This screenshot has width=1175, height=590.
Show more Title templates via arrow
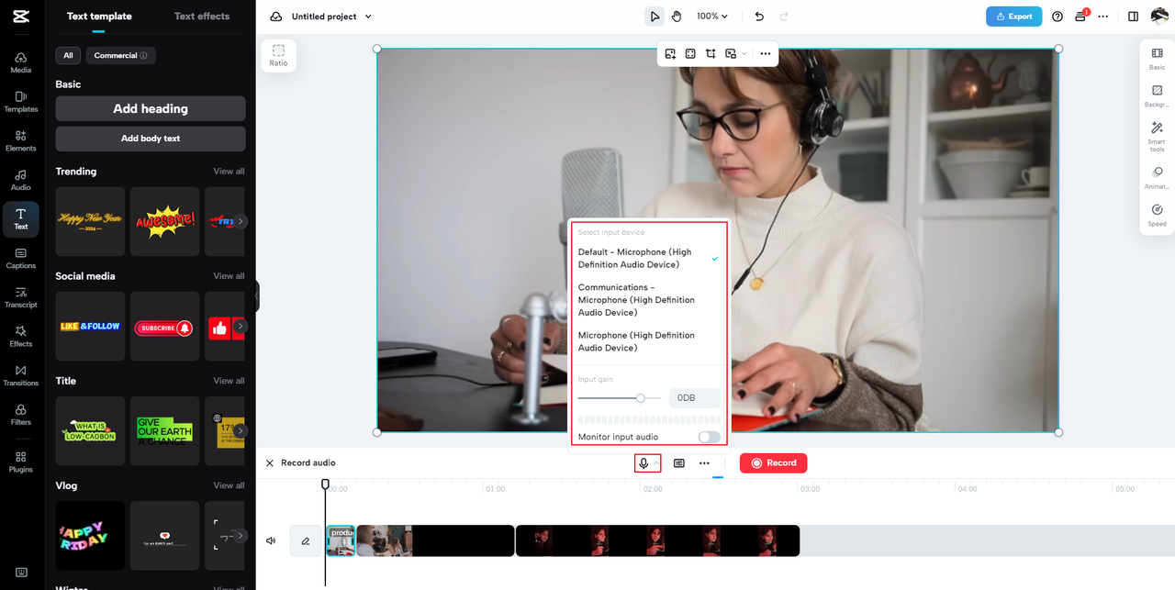point(241,430)
